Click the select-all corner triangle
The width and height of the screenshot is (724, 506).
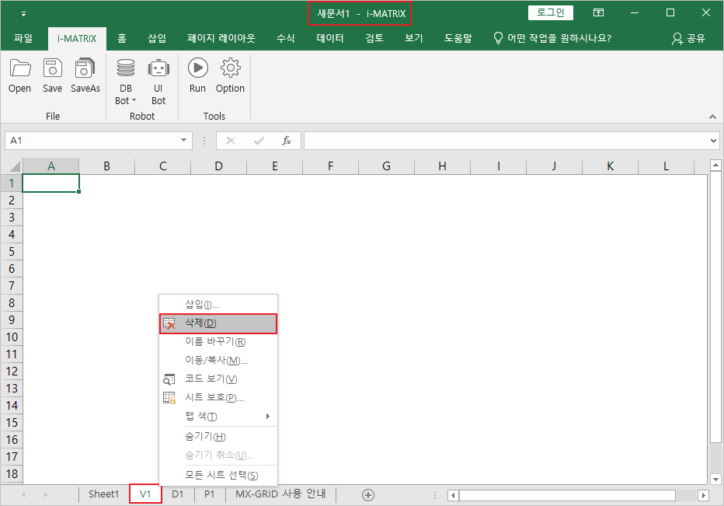14,166
